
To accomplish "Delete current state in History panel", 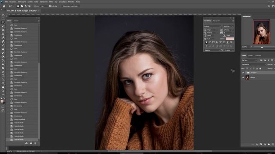I will tap(35, 143).
